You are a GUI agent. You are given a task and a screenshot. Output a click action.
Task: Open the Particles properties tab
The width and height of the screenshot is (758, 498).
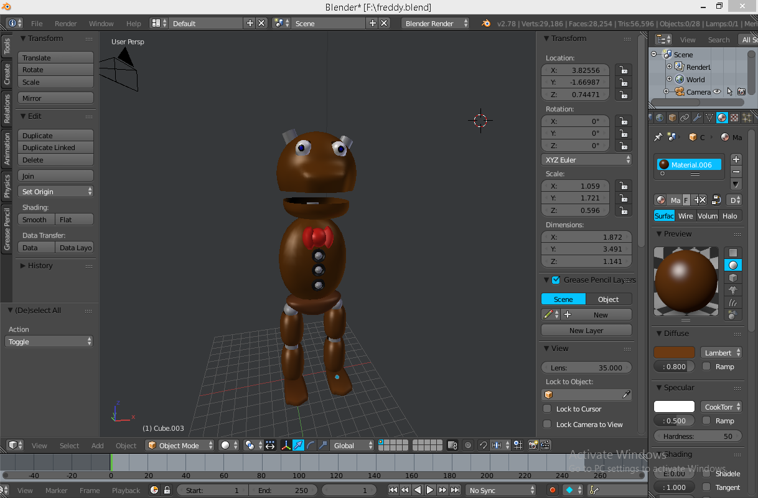pos(747,118)
